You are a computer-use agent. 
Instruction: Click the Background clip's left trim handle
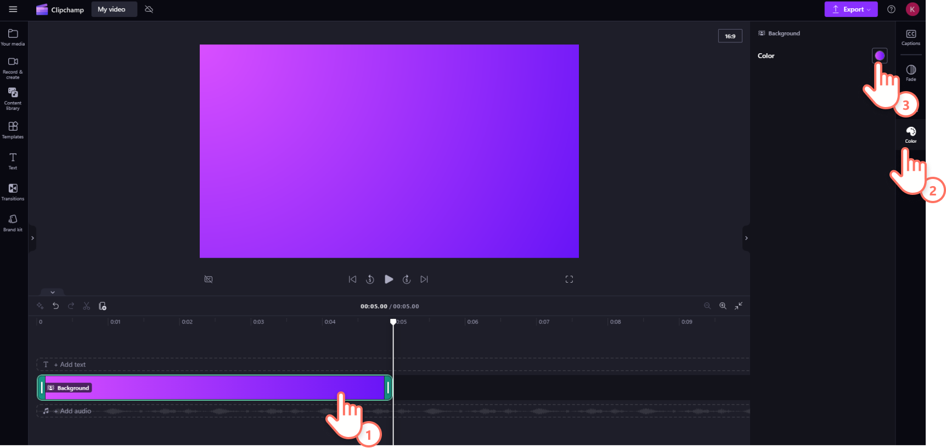click(x=42, y=388)
